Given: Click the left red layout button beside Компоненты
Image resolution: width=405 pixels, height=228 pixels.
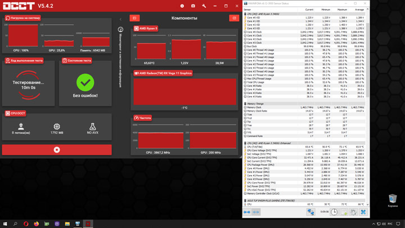Looking at the screenshot, I should tap(134, 18).
